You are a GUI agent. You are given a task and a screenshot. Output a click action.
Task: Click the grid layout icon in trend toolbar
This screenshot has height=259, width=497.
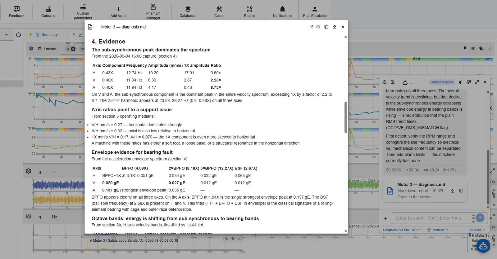(x=490, y=49)
